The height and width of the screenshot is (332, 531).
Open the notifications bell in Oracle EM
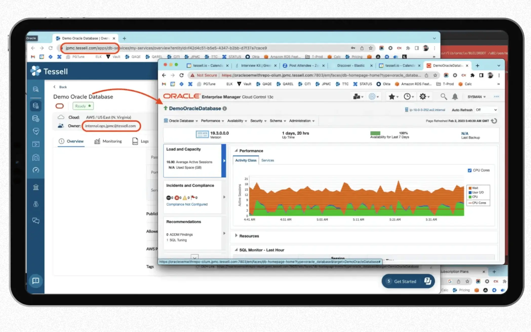coord(455,97)
